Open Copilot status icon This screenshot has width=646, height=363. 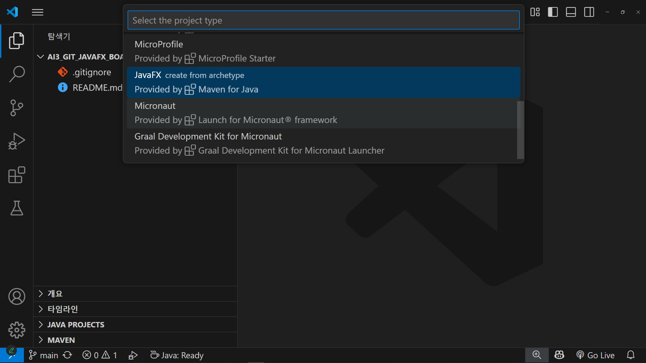(560, 355)
